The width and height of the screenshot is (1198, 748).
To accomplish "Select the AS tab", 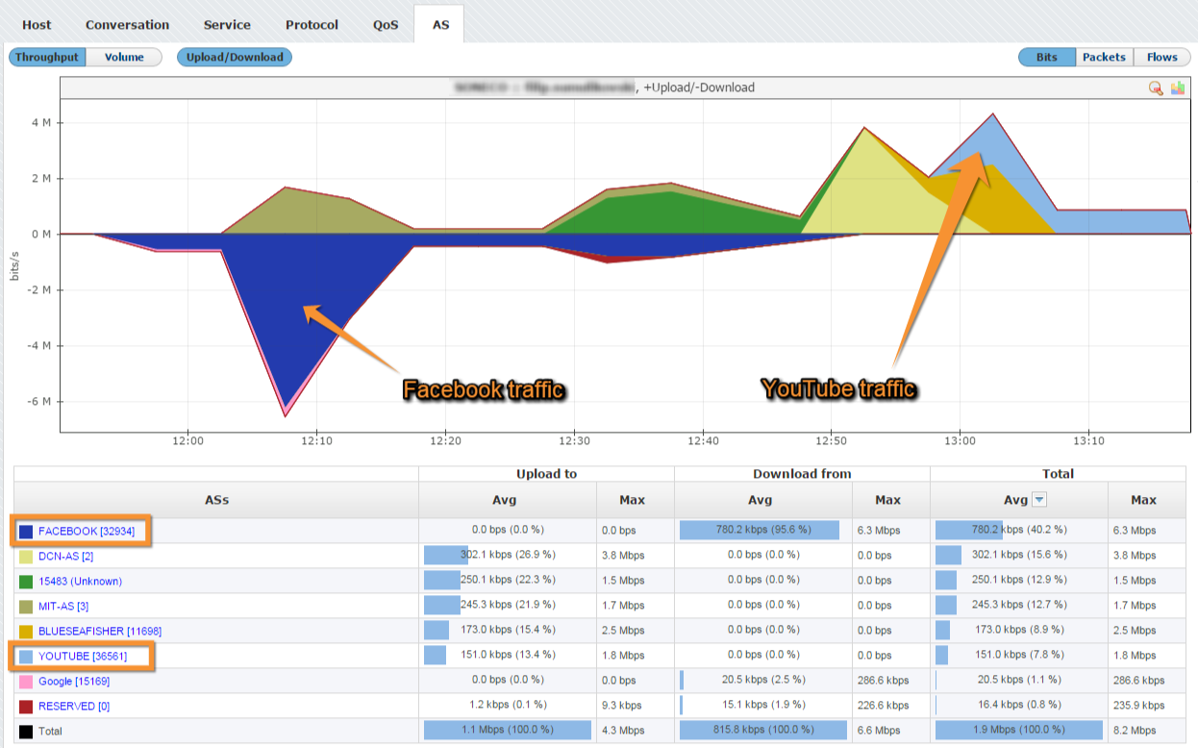I will tap(440, 25).
